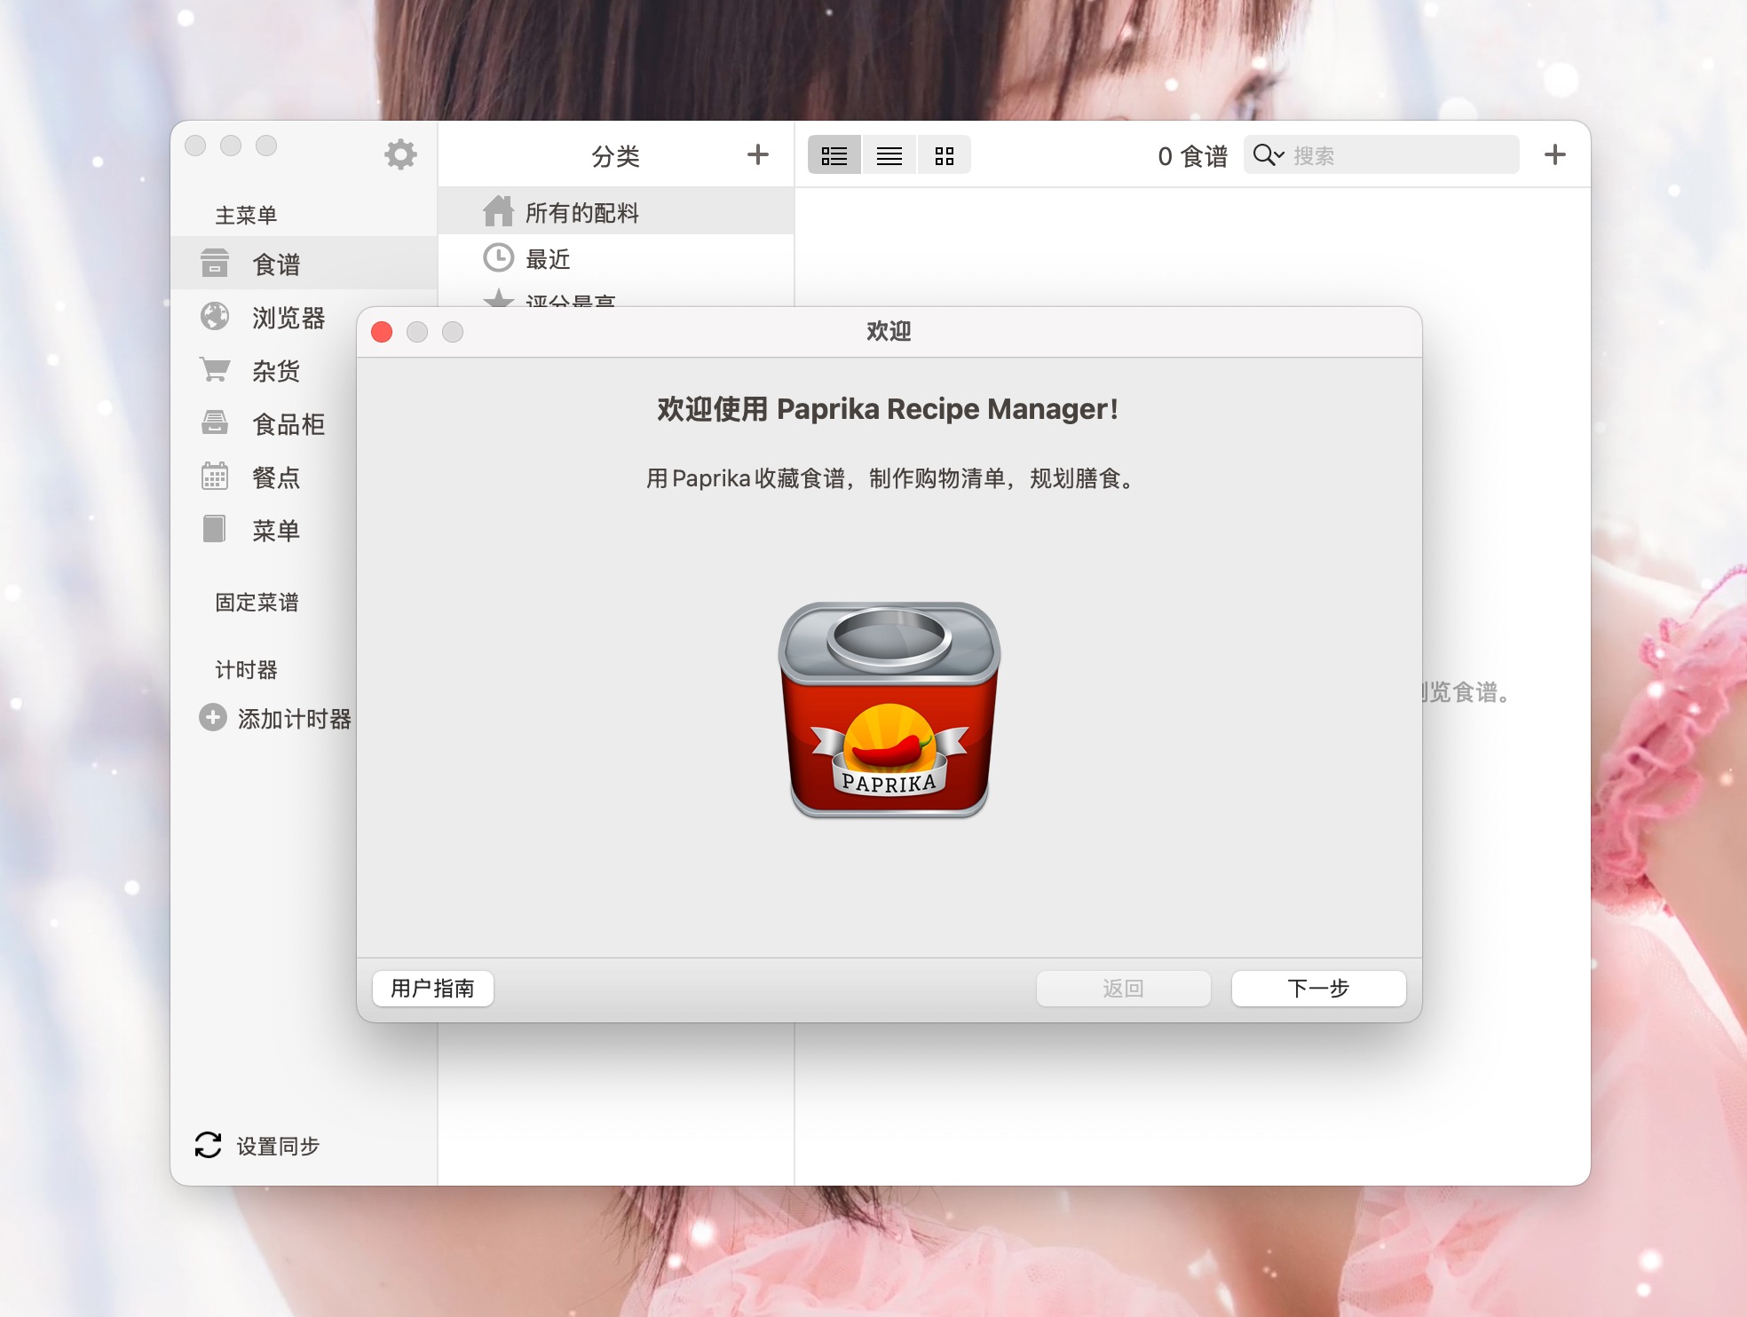This screenshot has height=1317, width=1747.
Task: Click 用户指南 button
Action: 433,988
